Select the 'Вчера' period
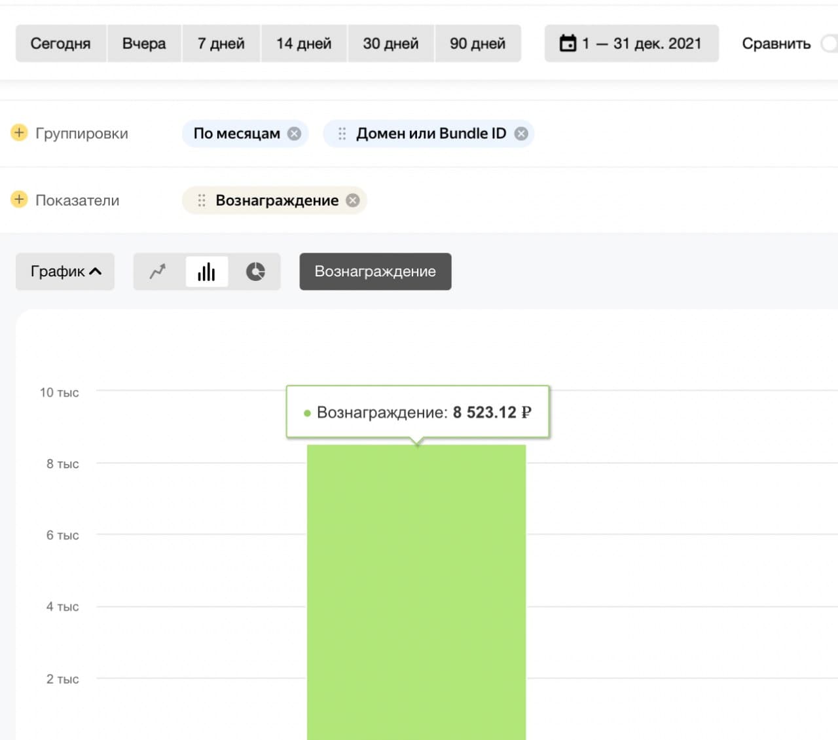Image resolution: width=838 pixels, height=740 pixels. pyautogui.click(x=144, y=44)
